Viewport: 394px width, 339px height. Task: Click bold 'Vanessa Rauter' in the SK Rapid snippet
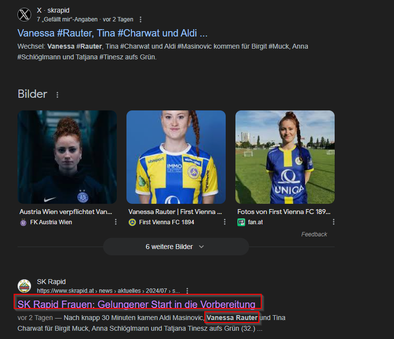[x=232, y=318]
